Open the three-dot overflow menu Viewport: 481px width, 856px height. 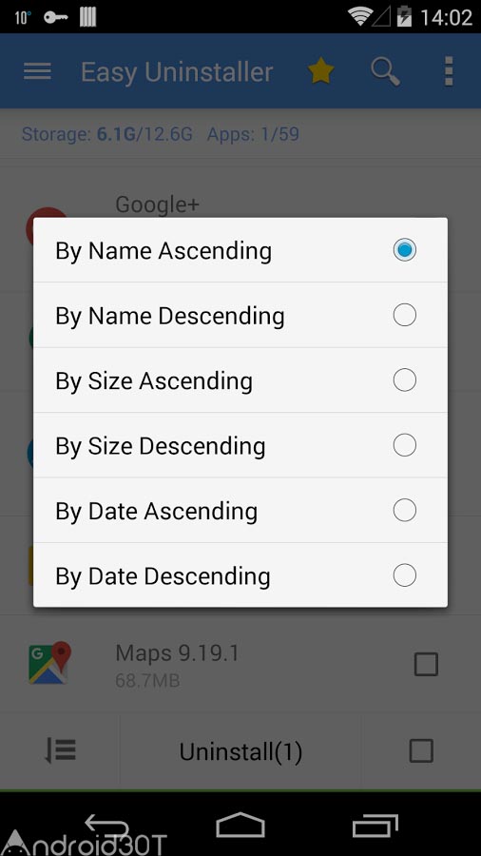[x=449, y=71]
